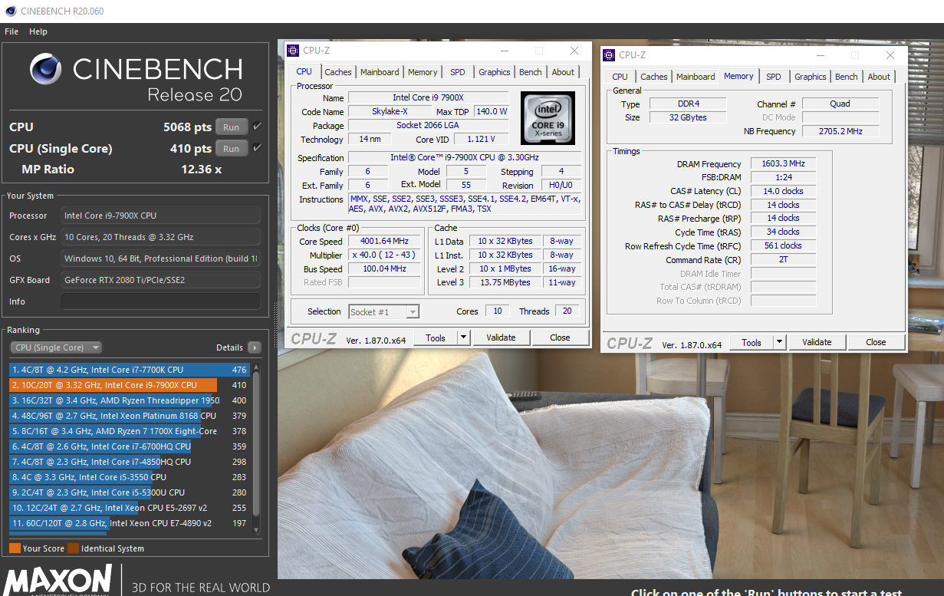Click Validate in CPU window
The image size is (944, 596).
click(501, 338)
